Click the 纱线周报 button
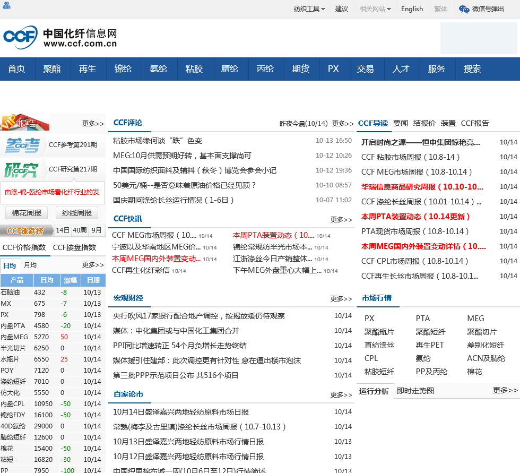Screen dimensions: 520x473 tap(77, 213)
